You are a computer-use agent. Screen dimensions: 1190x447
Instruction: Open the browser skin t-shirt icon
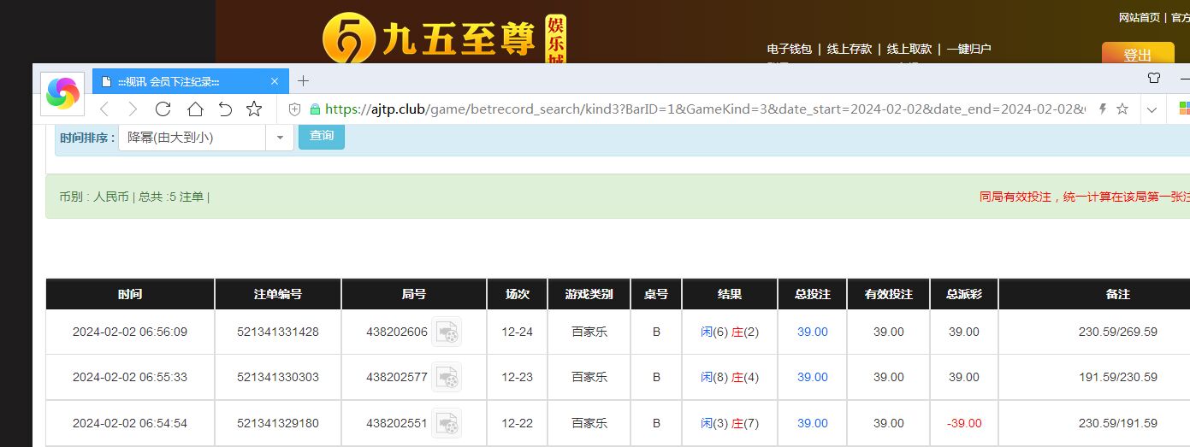pyautogui.click(x=1154, y=78)
